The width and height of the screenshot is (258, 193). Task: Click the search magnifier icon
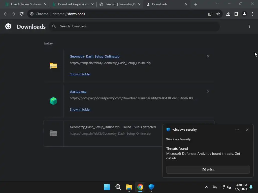click(54, 26)
